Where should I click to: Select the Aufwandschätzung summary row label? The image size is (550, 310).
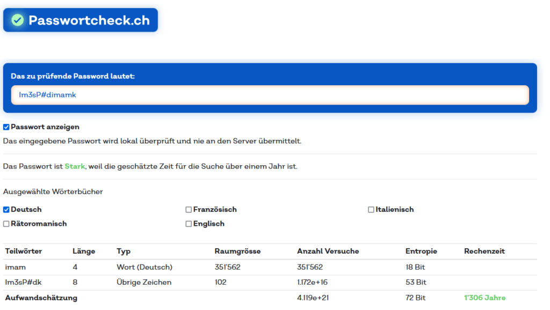pyautogui.click(x=41, y=298)
